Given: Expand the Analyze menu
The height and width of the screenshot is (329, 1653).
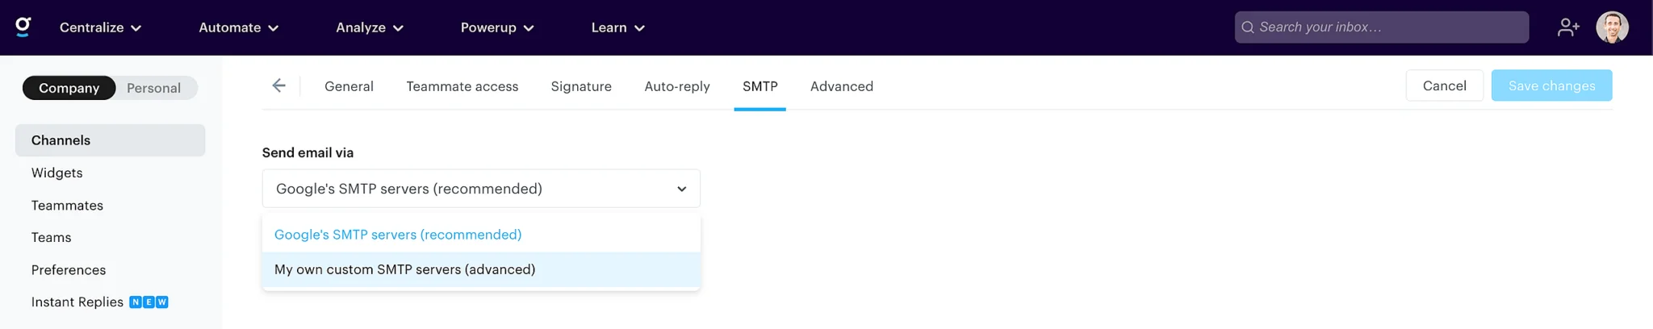Looking at the screenshot, I should (x=370, y=27).
